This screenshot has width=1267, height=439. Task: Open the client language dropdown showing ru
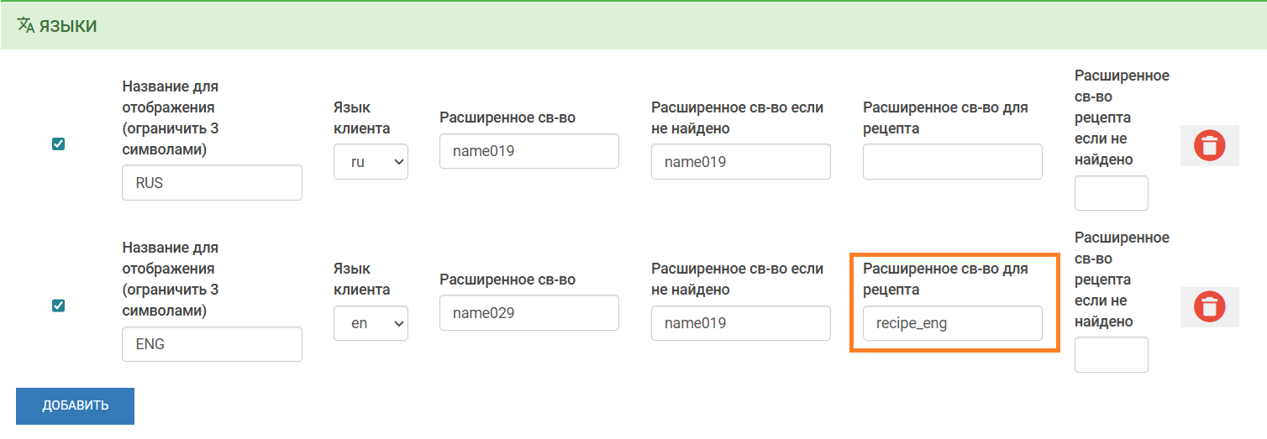coord(371,162)
